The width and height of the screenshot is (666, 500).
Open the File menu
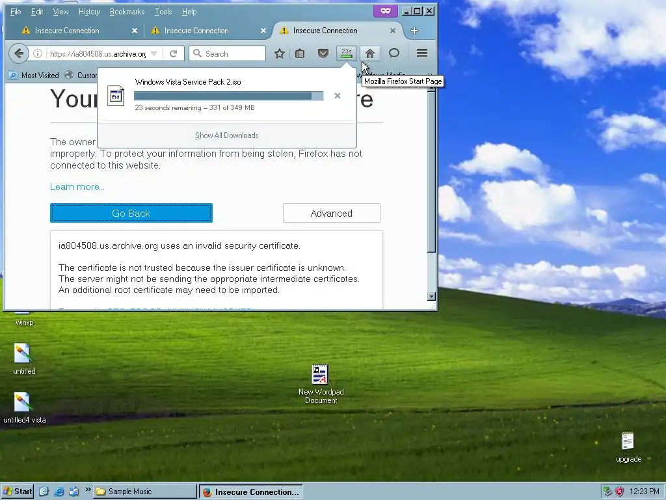tap(16, 12)
